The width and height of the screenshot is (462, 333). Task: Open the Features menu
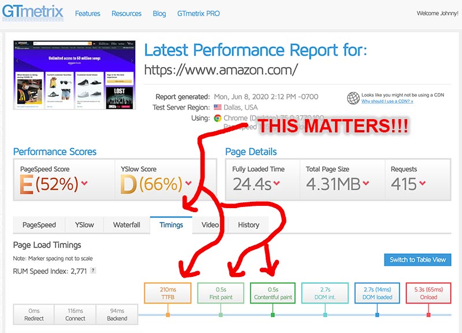click(87, 13)
